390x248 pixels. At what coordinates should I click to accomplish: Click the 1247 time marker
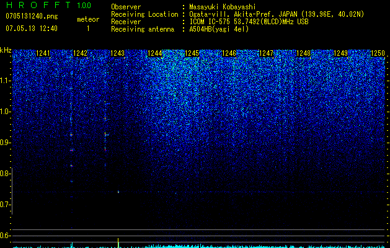click(266, 53)
